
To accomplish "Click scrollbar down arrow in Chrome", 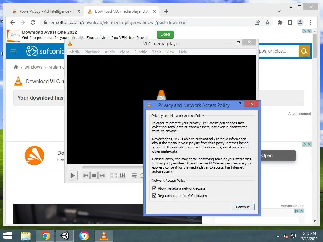I will tap(314, 221).
